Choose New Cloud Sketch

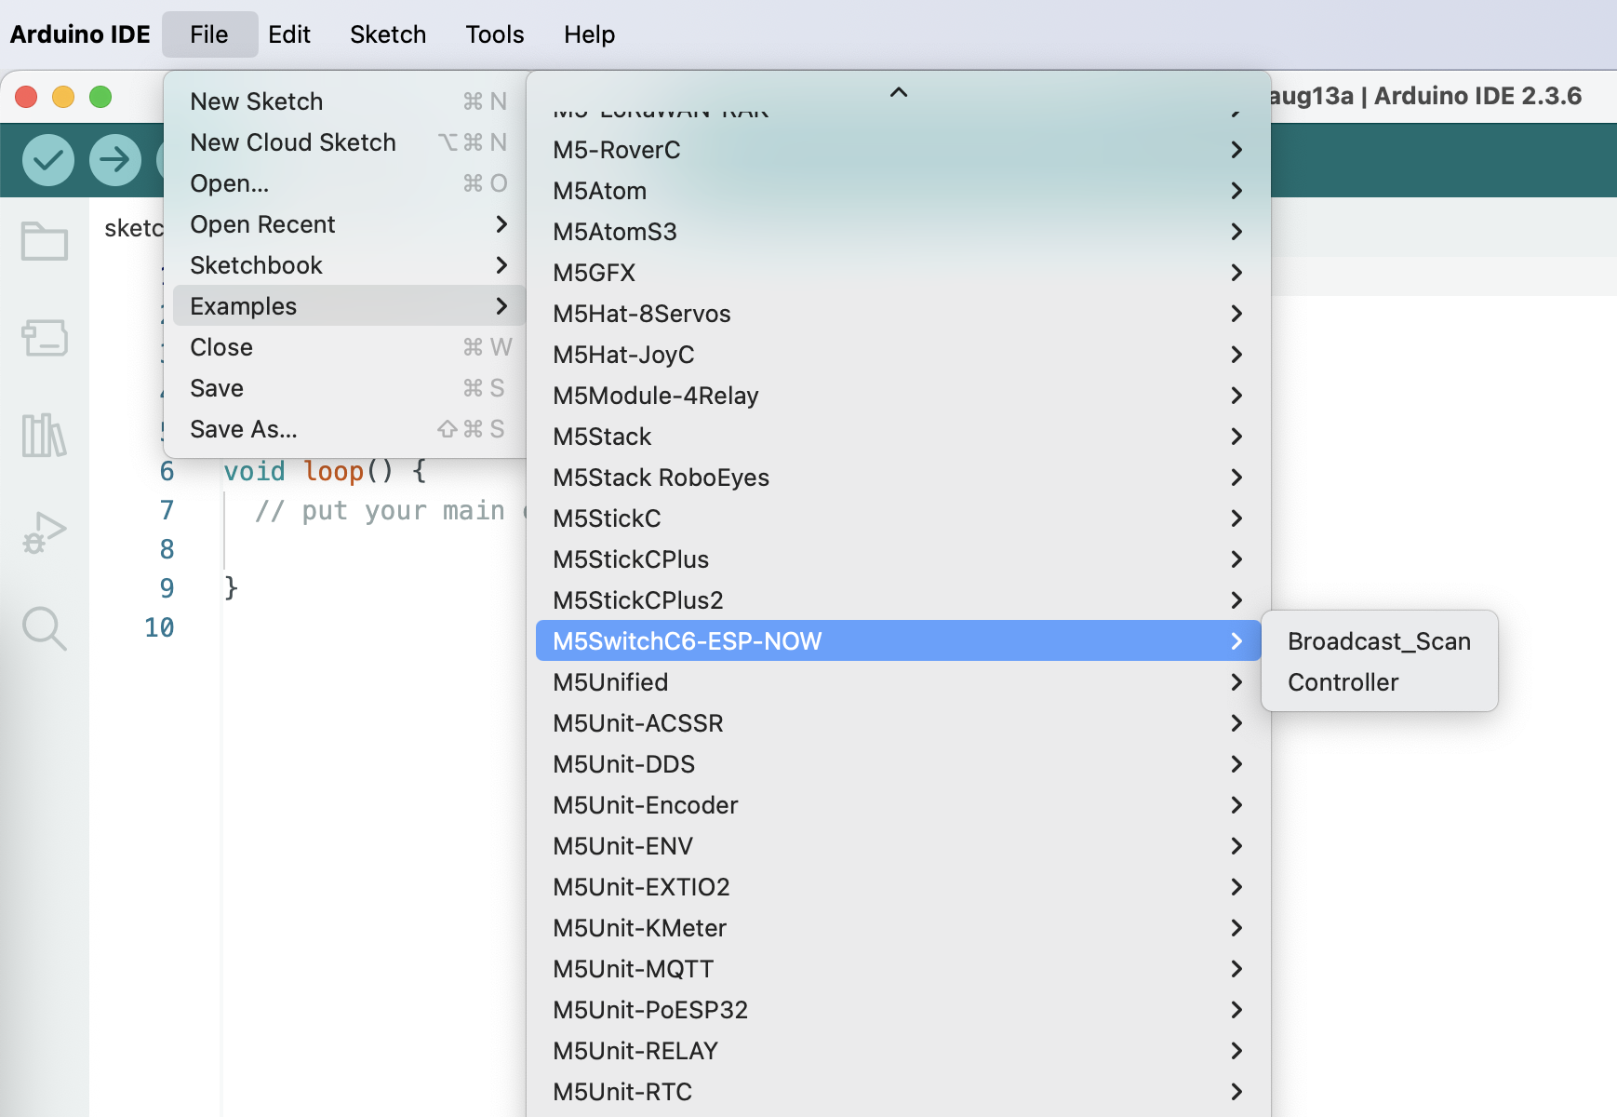(349, 142)
